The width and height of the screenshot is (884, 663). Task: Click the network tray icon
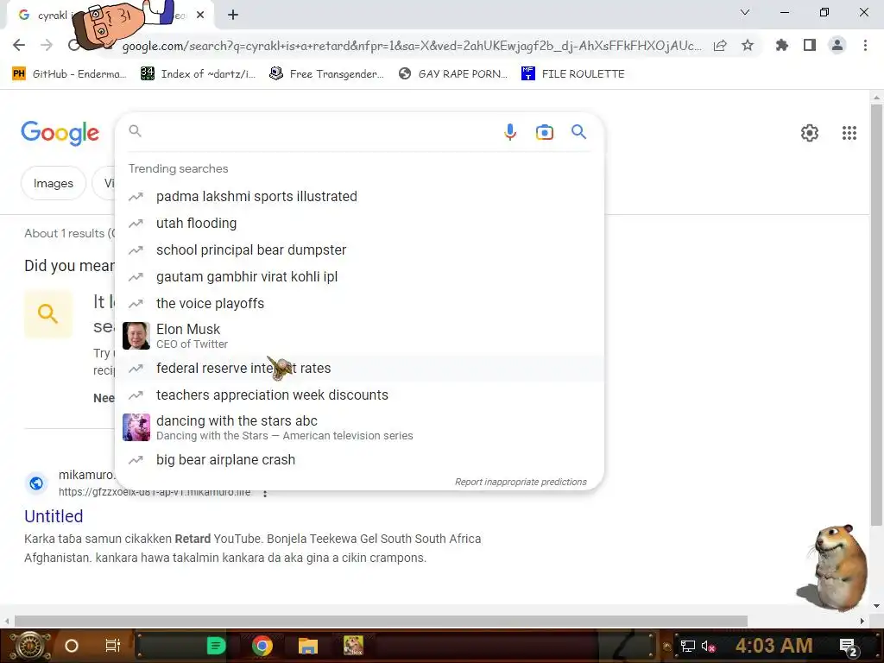688,647
